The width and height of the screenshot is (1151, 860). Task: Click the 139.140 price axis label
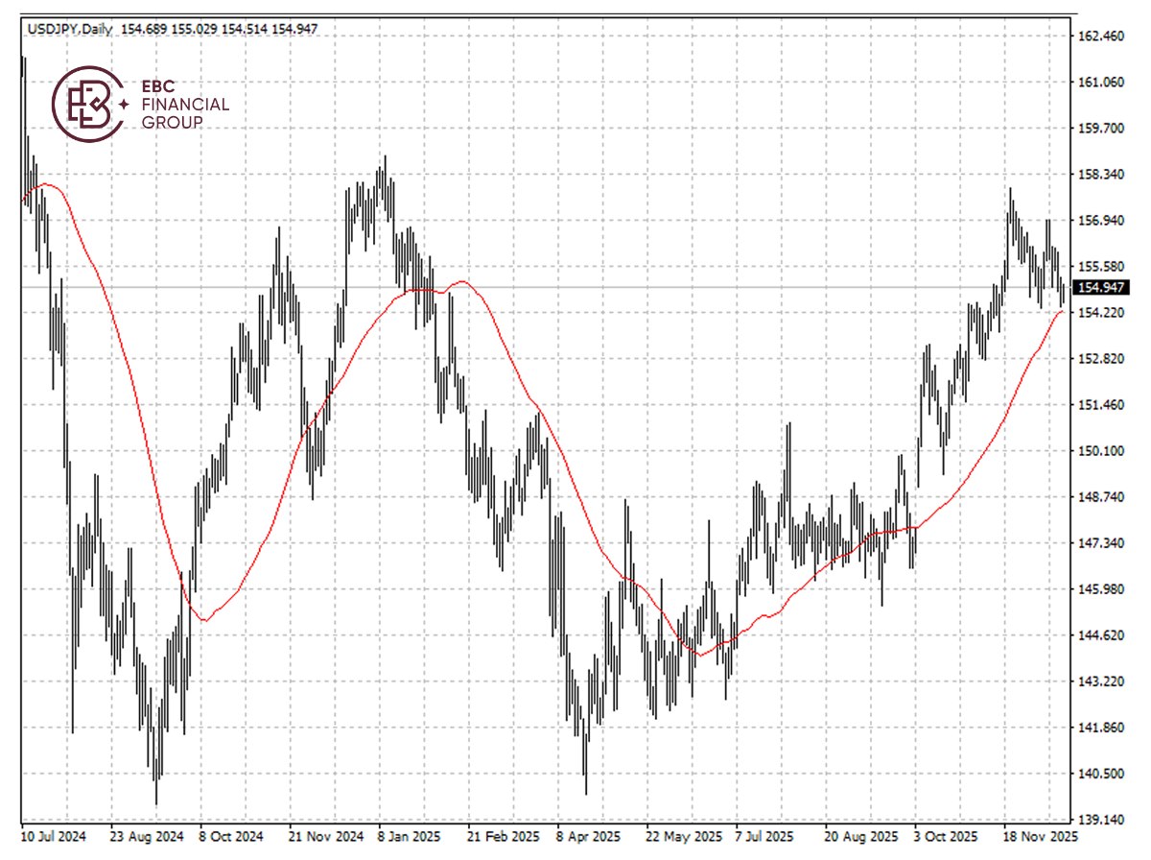(x=1101, y=820)
